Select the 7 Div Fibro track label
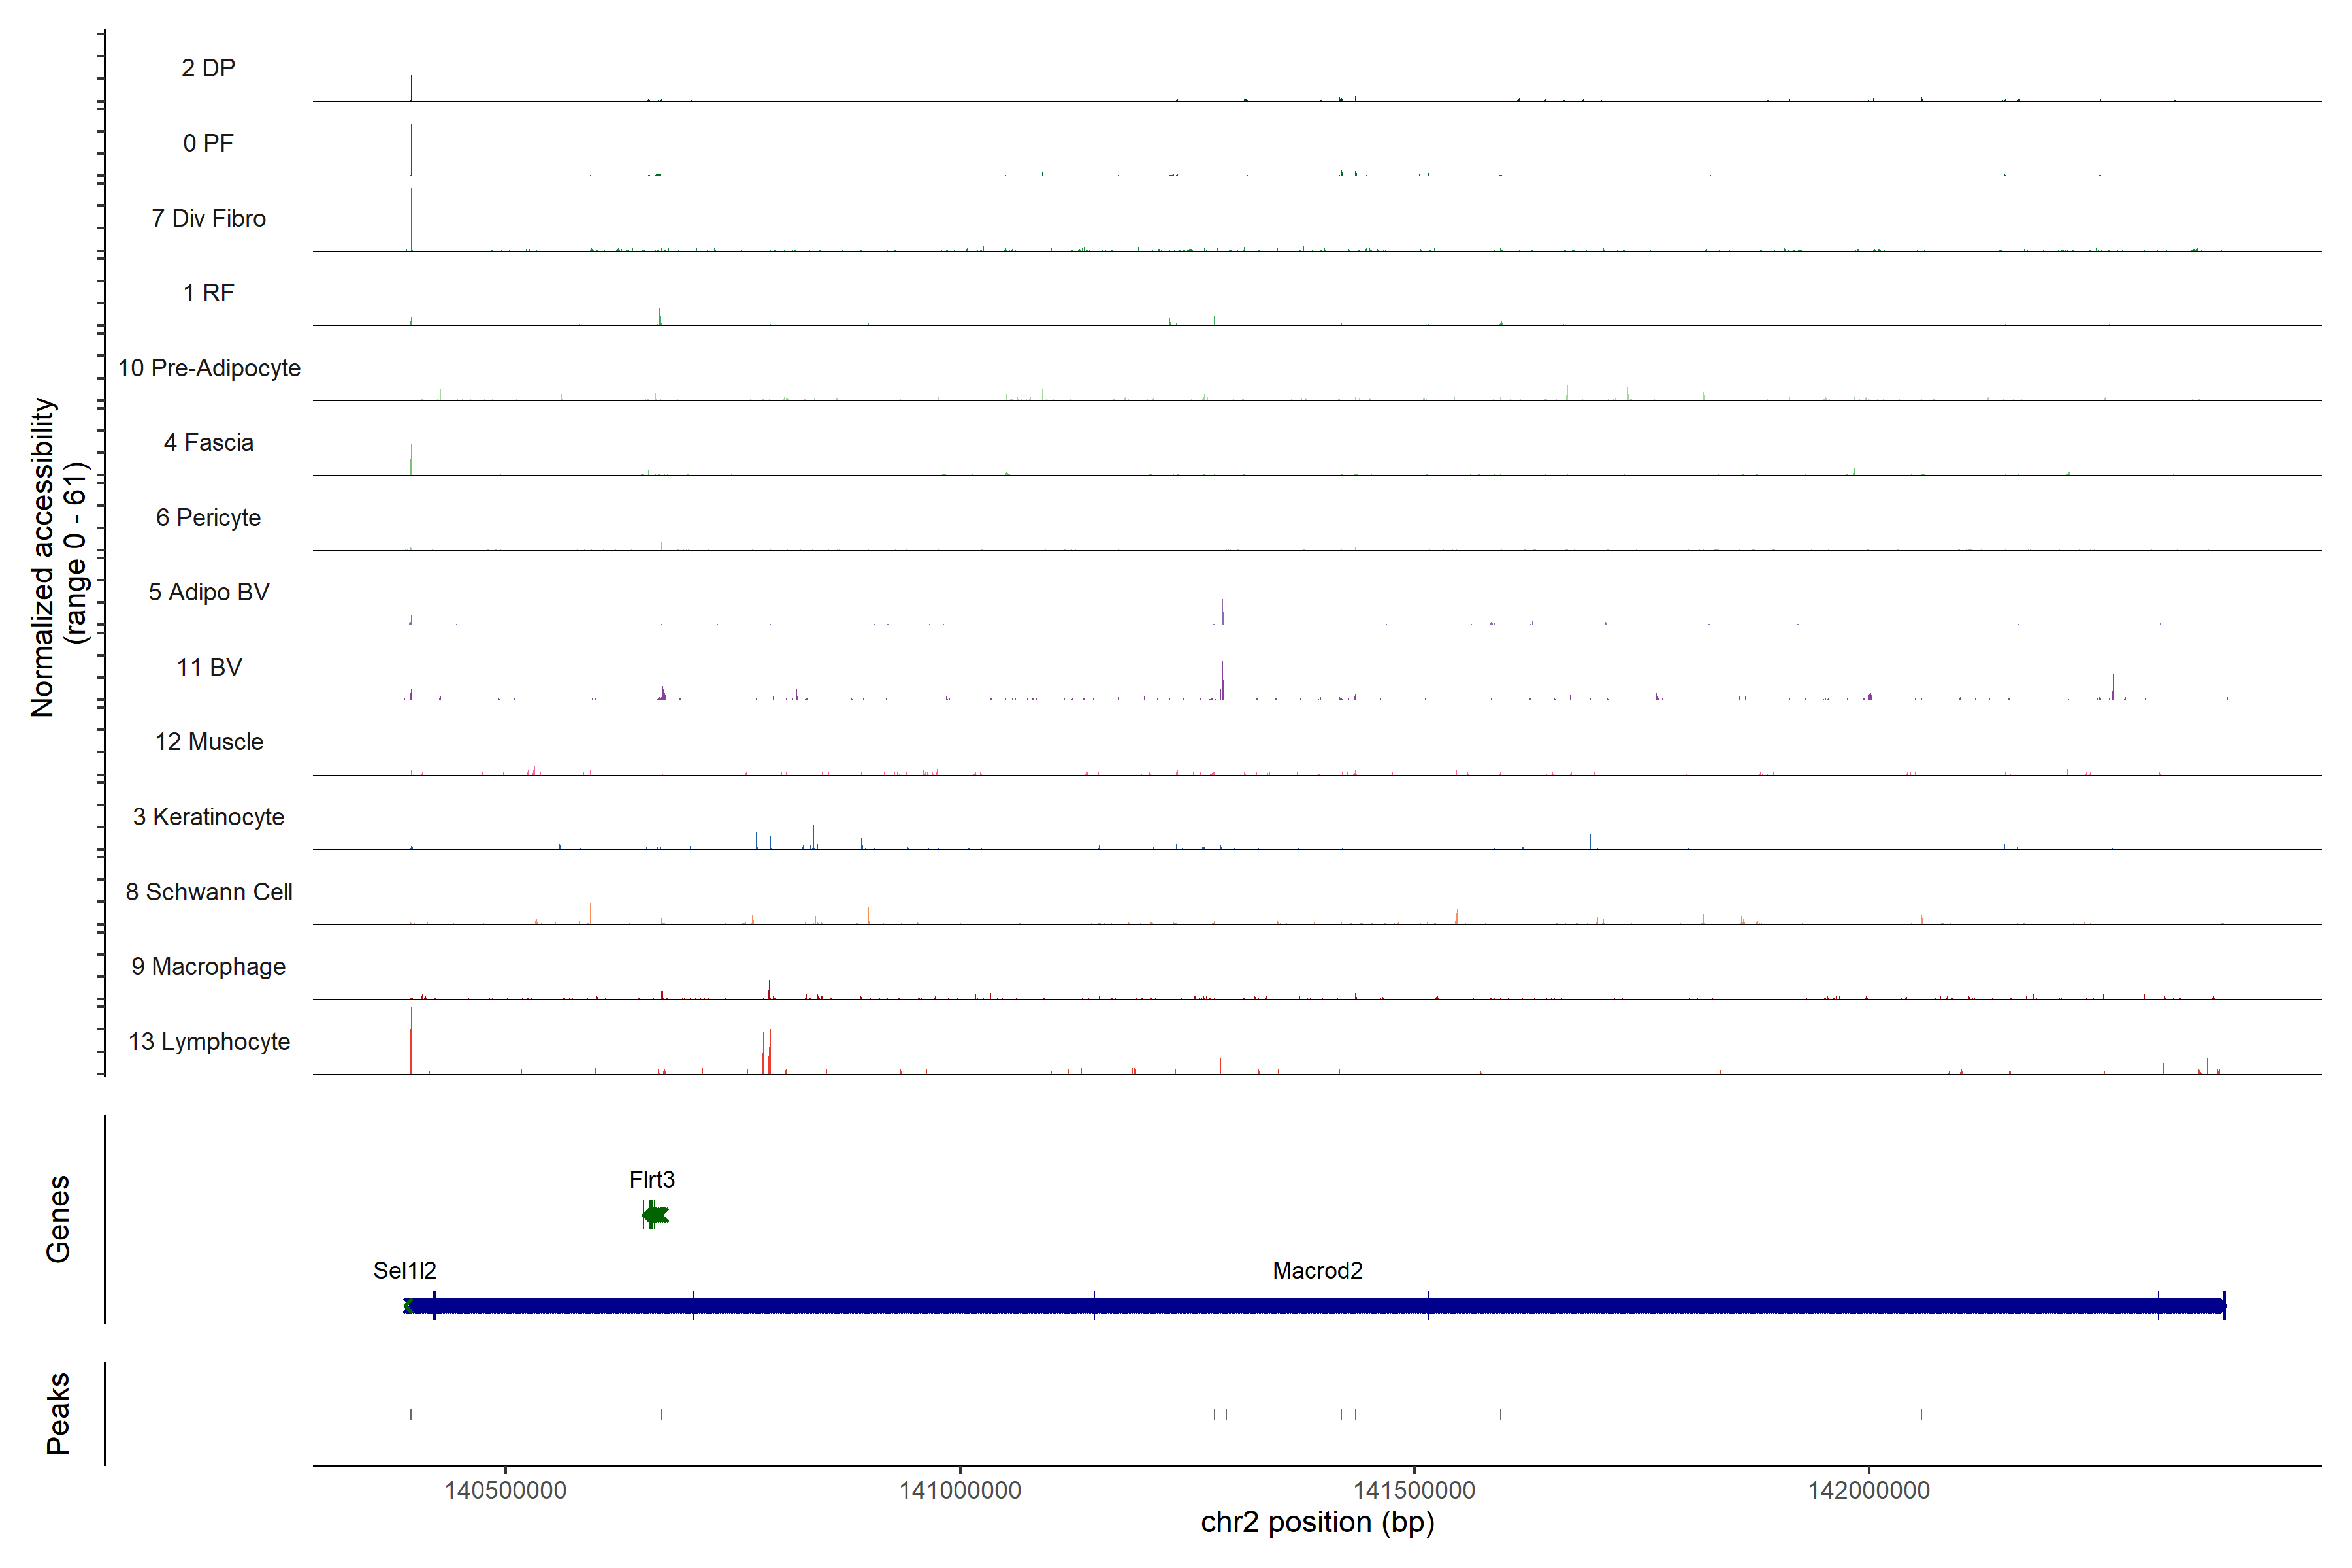The height and width of the screenshot is (1568, 2352). coord(208,218)
